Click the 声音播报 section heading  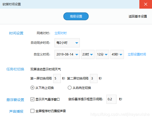coord(16,111)
